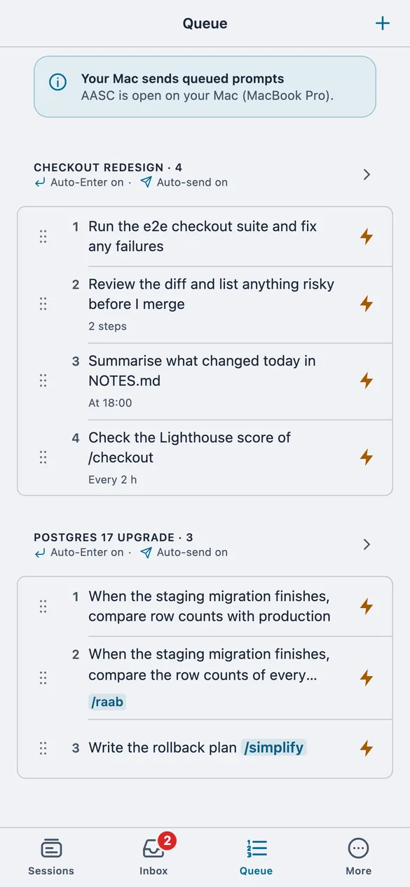Image resolution: width=410 pixels, height=887 pixels.
Task: Tap lightning bolt for Lighthouse score prompt
Action: pyautogui.click(x=366, y=457)
